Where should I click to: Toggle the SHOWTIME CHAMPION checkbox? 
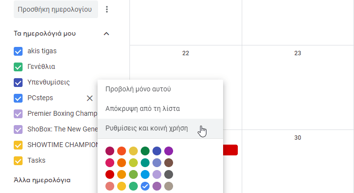[18, 145]
